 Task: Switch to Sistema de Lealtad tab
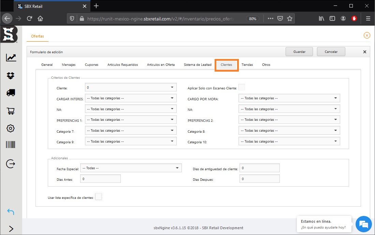coord(198,64)
